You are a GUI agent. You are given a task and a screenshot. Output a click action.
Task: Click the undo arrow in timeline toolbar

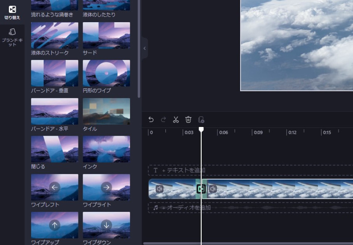pyautogui.click(x=151, y=120)
